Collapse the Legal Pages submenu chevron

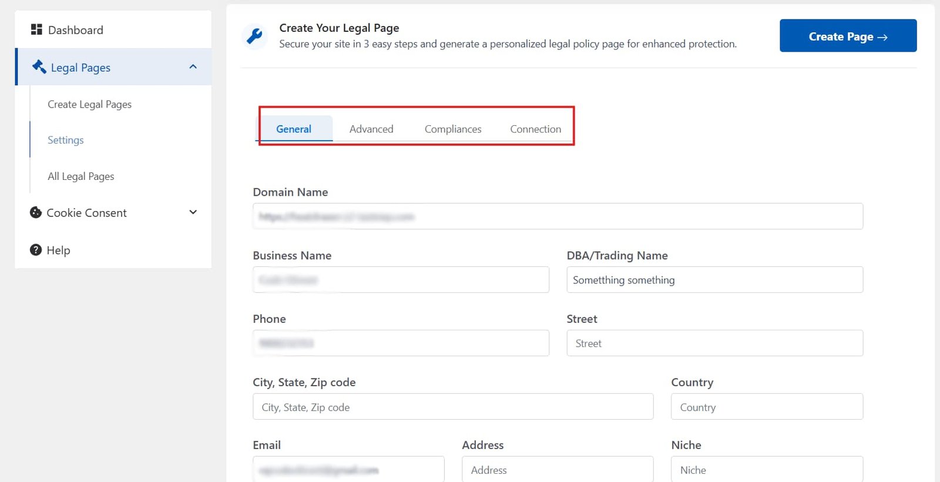[x=193, y=67]
